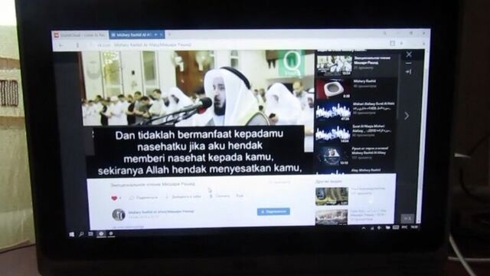Mute audio via tab speaker icon
Screen dimensions: 490x276
155,34
